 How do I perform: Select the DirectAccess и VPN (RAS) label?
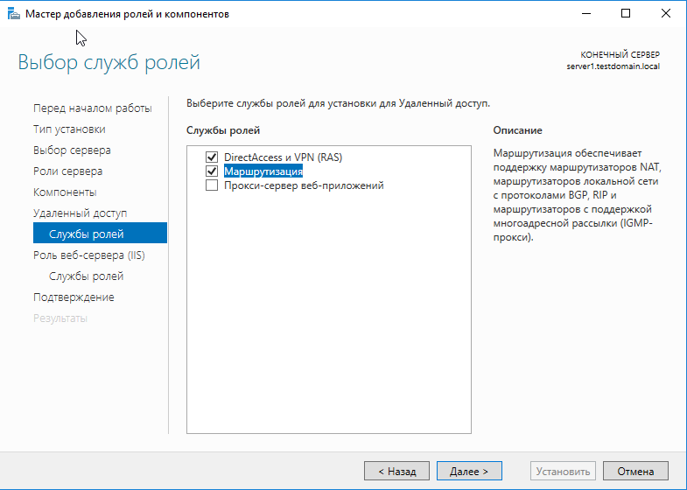click(283, 157)
